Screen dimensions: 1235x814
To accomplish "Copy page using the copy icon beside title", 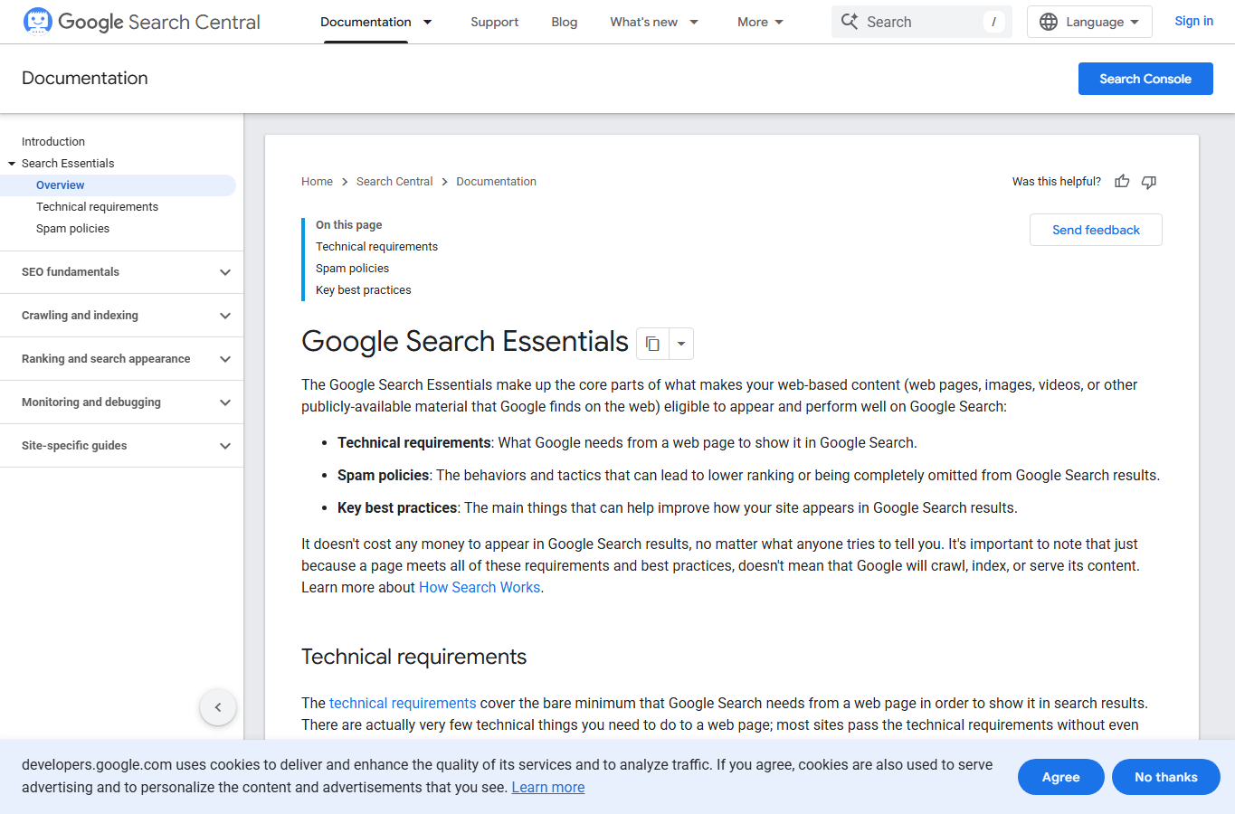I will click(652, 344).
